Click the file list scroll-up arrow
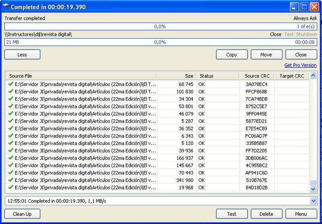The image size is (322, 224). [x=313, y=75]
